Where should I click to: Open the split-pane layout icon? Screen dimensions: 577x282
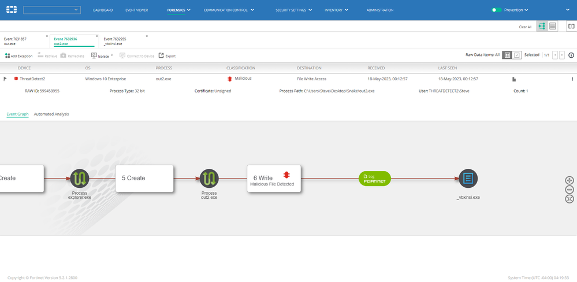571,26
